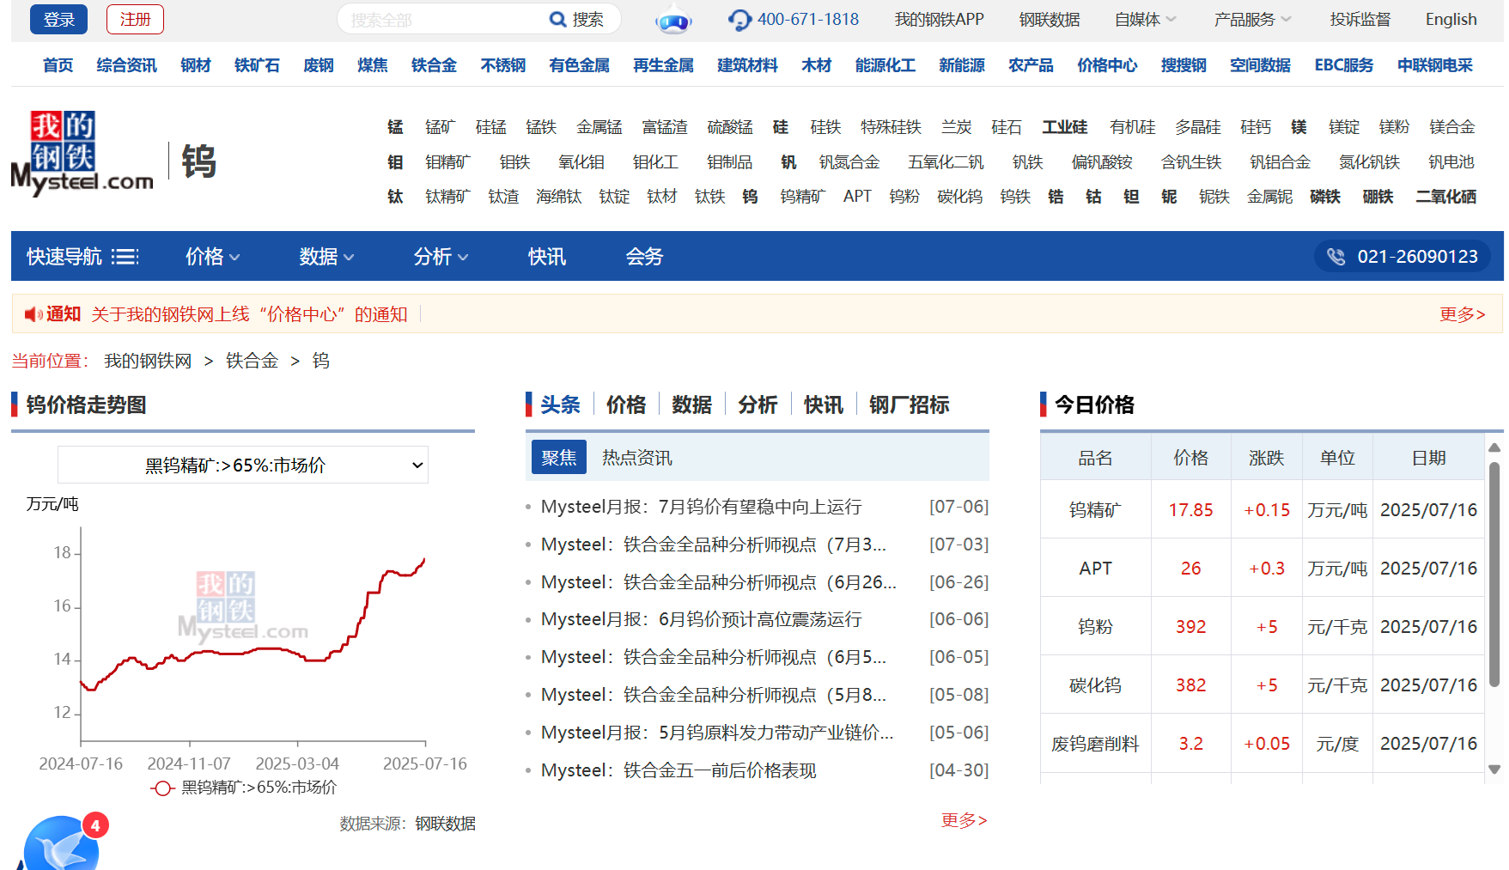
Task: Open 铁合金 in top category menu
Action: tap(434, 65)
